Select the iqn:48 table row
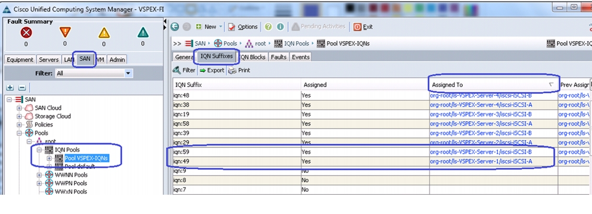The height and width of the screenshot is (214, 592). pos(382,95)
